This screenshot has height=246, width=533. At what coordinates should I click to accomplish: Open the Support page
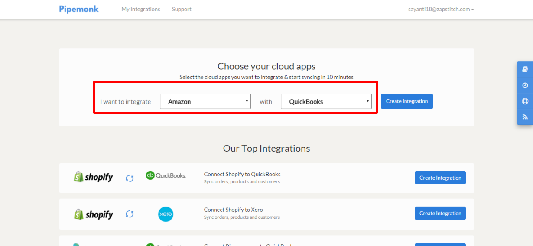[x=182, y=9]
